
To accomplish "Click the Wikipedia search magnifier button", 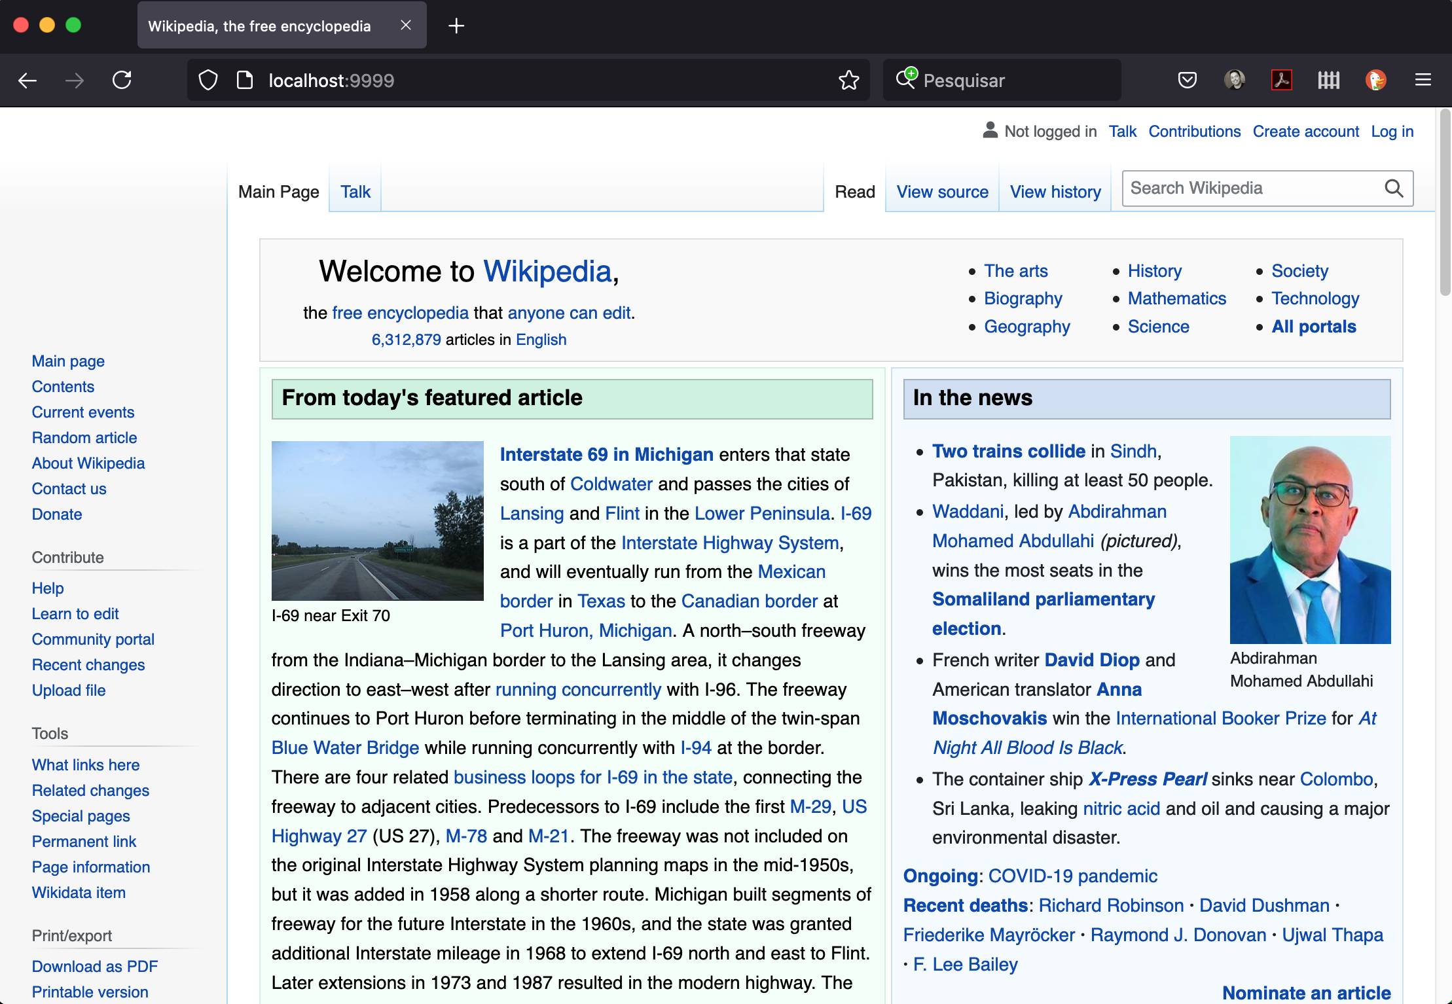I will click(x=1394, y=188).
